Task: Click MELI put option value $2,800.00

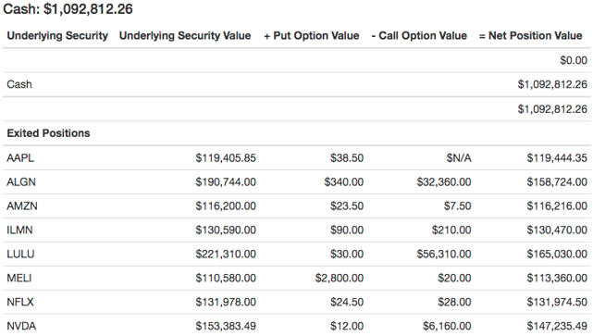Action: [340, 278]
